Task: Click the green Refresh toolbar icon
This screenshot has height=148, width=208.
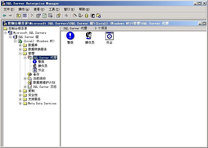Action: [44, 16]
